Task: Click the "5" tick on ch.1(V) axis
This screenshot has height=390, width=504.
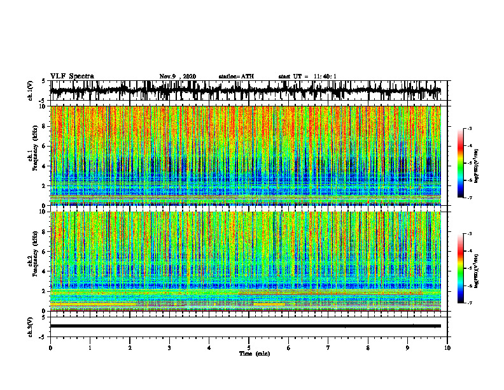Action: pyautogui.click(x=43, y=82)
